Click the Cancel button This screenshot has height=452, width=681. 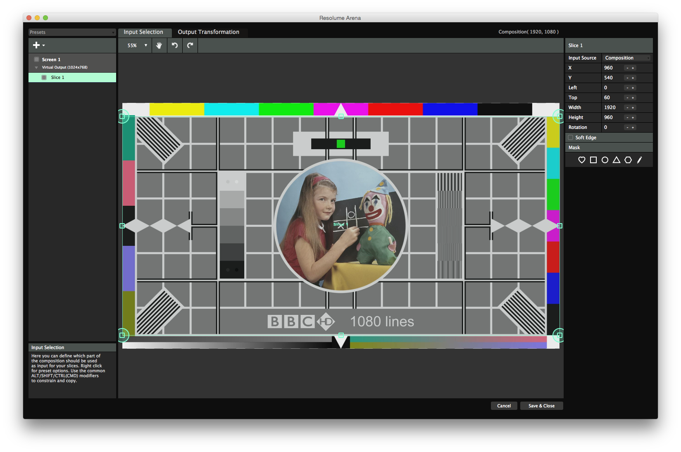click(504, 406)
